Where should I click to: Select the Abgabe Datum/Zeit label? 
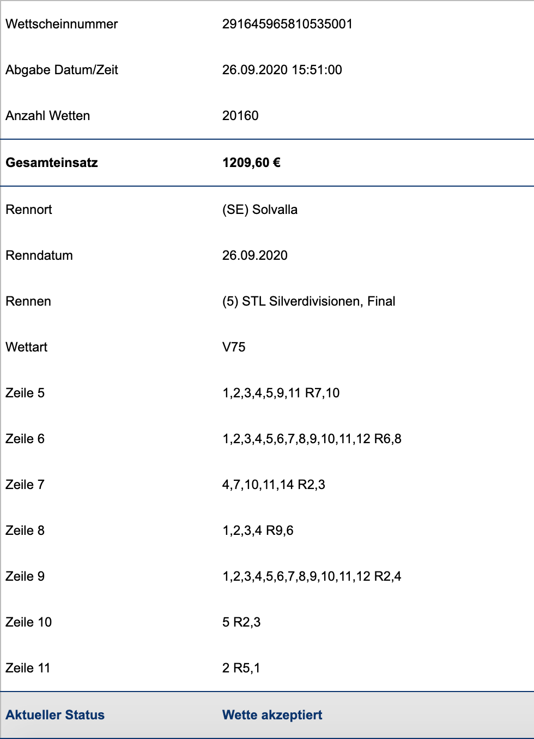62,70
